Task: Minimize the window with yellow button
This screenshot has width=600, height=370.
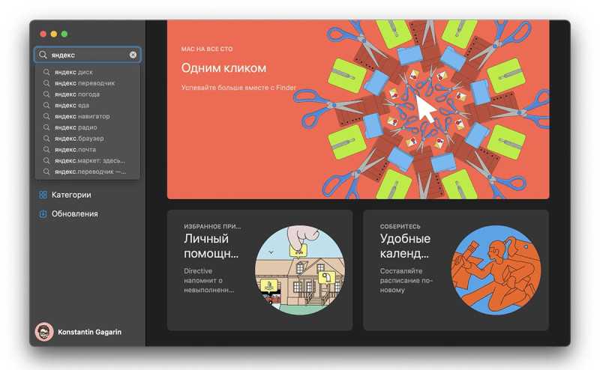Action: (x=54, y=34)
